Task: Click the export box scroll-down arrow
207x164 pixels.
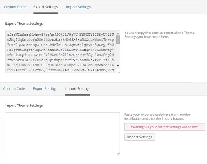Action: tap(118, 66)
